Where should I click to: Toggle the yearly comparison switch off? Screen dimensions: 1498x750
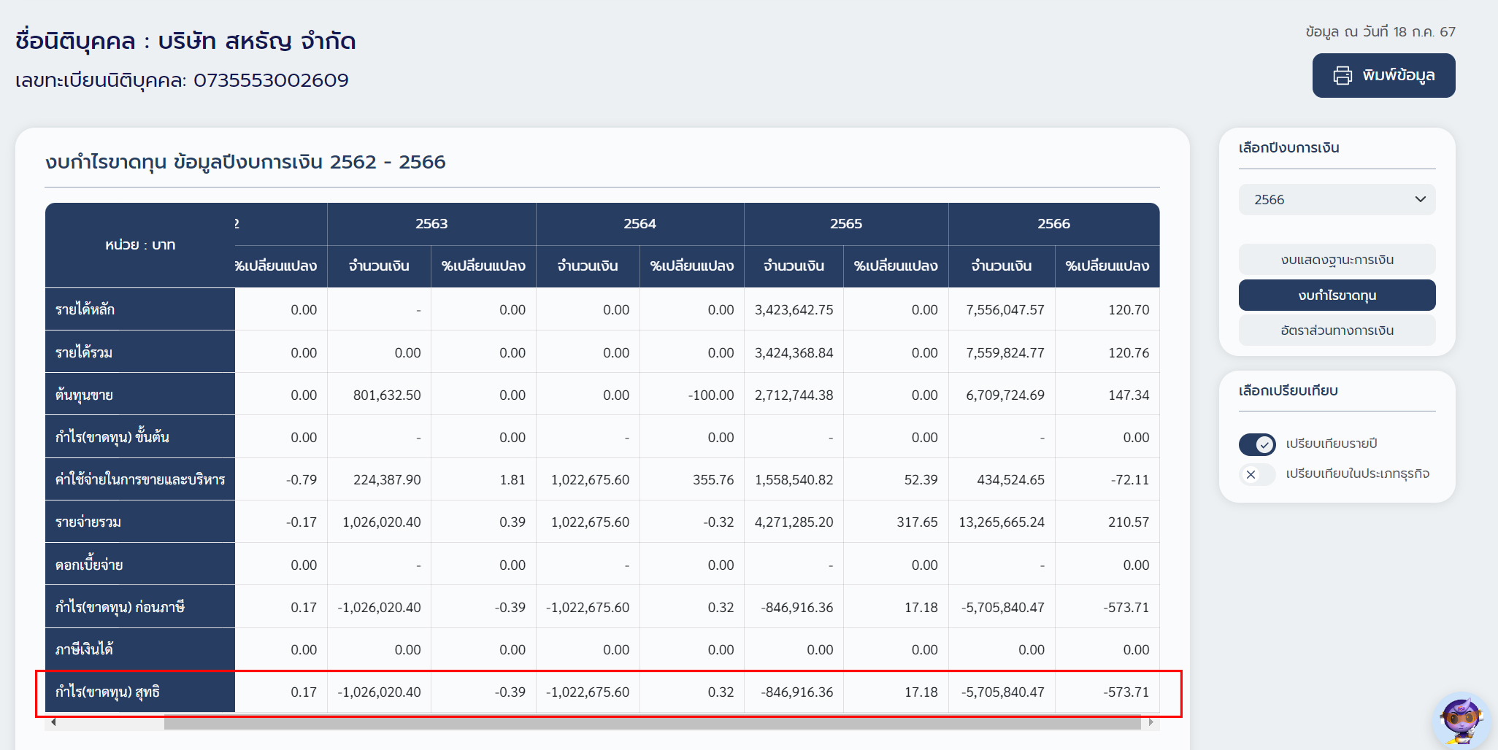(x=1257, y=444)
